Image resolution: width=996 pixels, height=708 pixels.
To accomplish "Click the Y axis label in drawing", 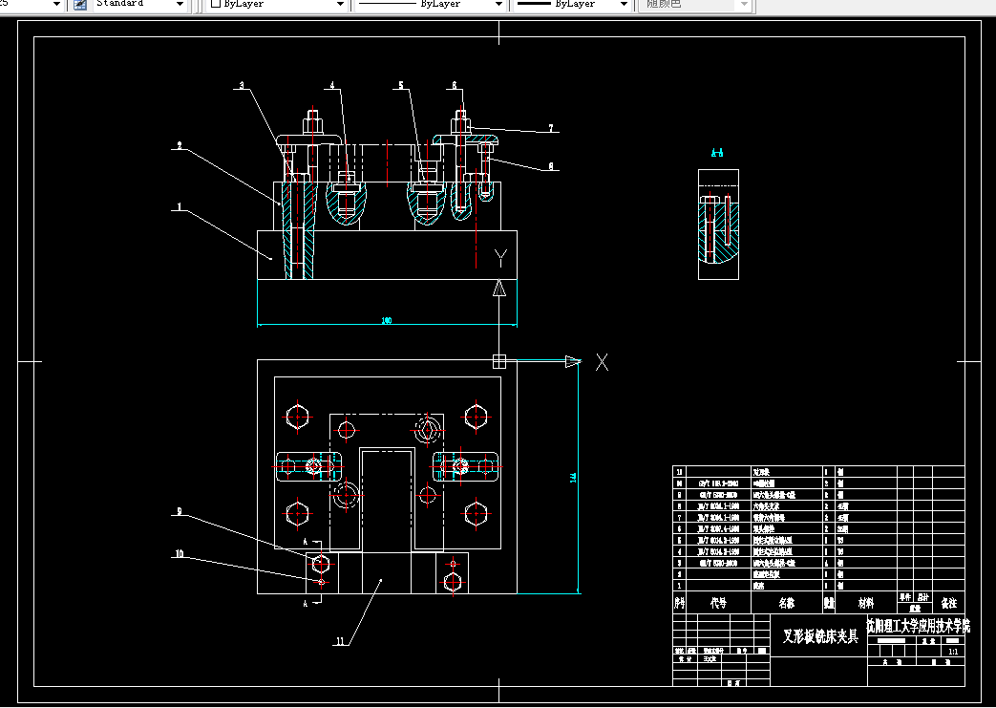I will click(x=500, y=258).
